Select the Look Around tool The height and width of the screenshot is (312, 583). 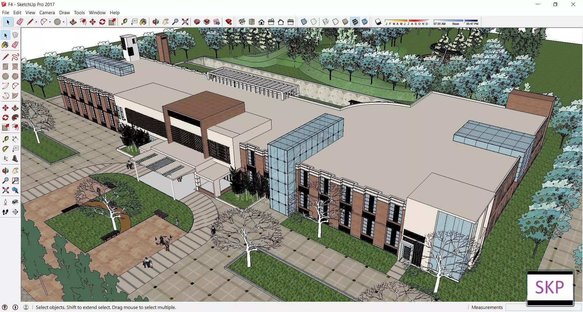[15, 202]
